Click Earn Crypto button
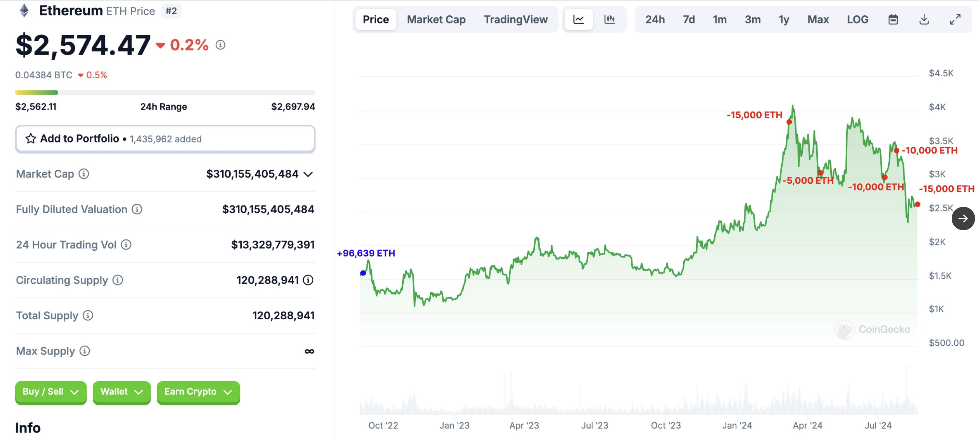 point(197,392)
